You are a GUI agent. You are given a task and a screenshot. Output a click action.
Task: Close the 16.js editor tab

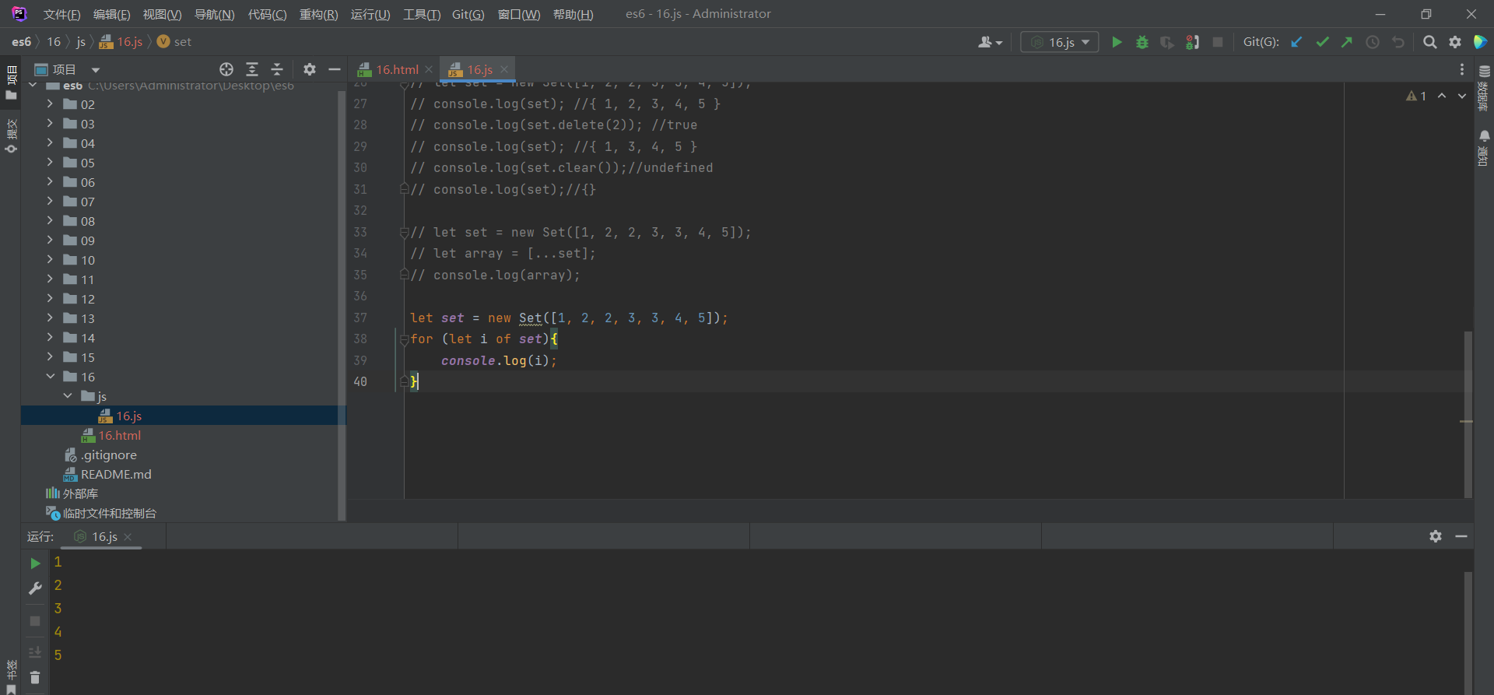[504, 69]
